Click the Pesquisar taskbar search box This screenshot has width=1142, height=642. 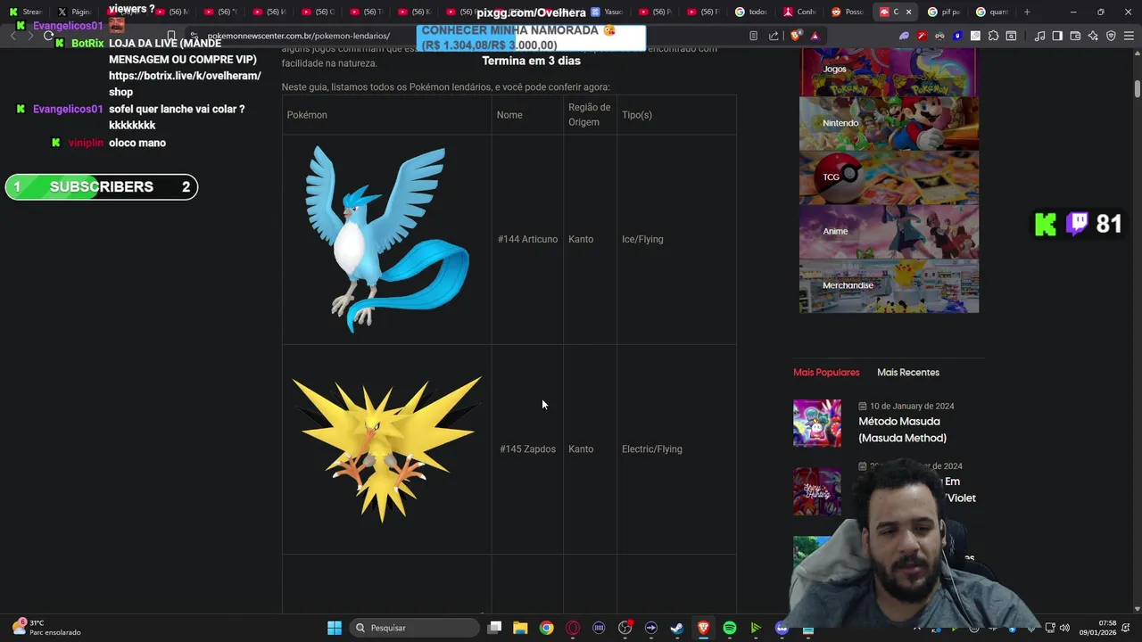coord(414,628)
